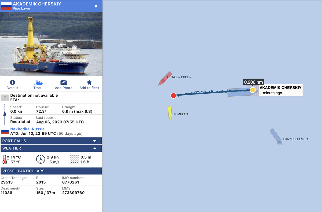Screen dimensions: 322x212
Task: Click the Add Photo camera icon
Action: point(64,82)
